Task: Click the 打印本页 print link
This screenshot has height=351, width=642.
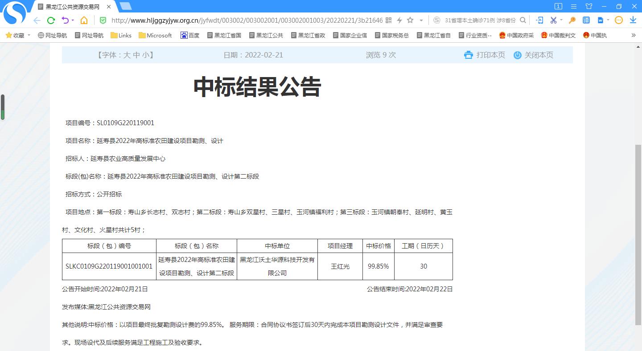Action: (x=485, y=55)
